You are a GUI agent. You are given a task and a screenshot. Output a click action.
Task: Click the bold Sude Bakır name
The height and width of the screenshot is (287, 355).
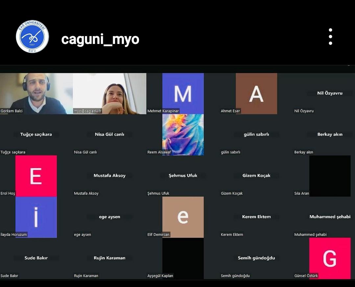point(36,258)
